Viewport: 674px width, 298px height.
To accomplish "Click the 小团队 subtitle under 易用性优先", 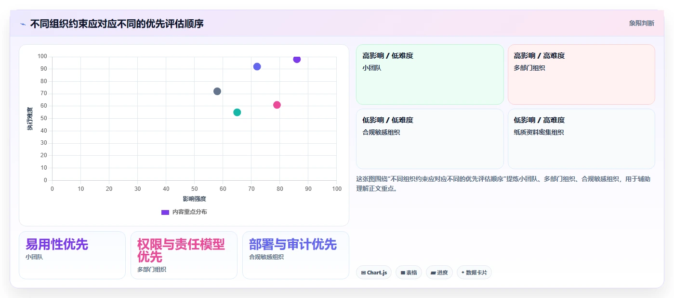I will pyautogui.click(x=34, y=257).
